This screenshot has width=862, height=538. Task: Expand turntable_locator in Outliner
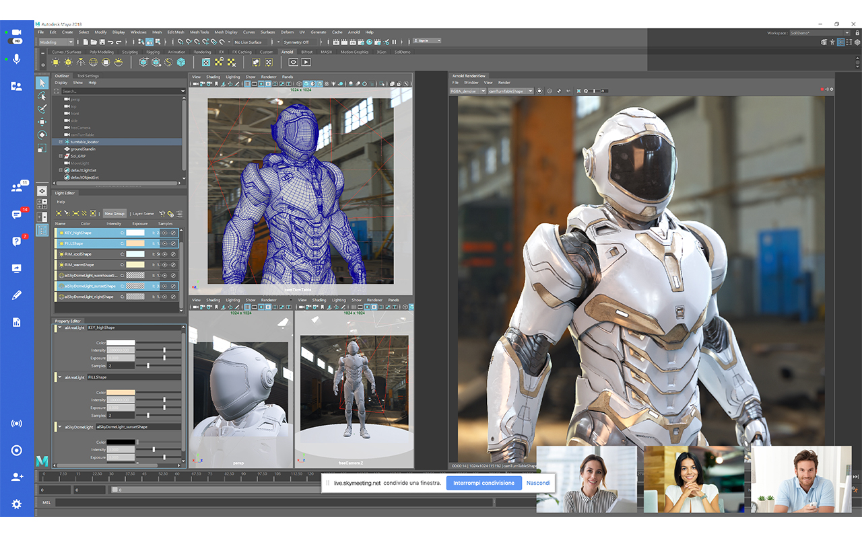[61, 142]
